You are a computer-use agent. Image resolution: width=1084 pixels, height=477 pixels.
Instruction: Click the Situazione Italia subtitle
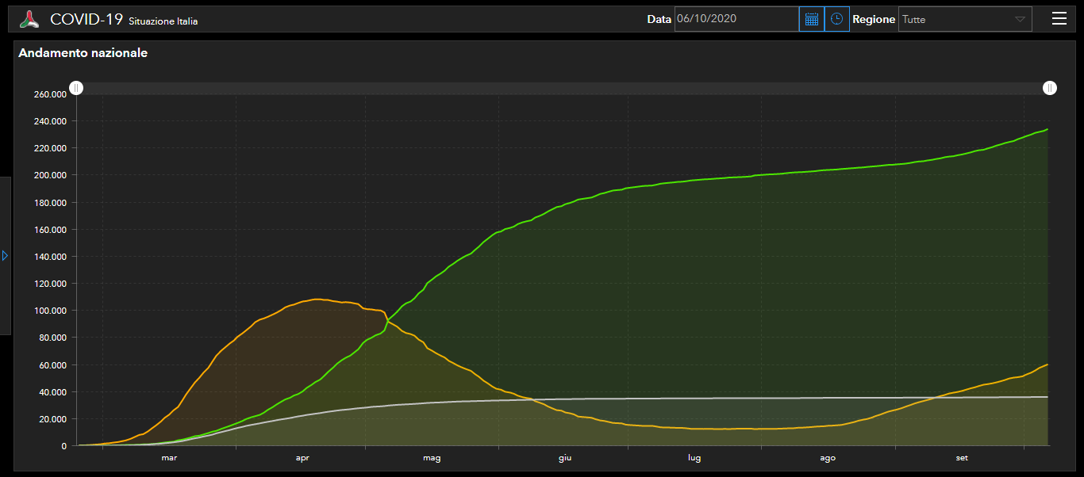[x=163, y=21]
